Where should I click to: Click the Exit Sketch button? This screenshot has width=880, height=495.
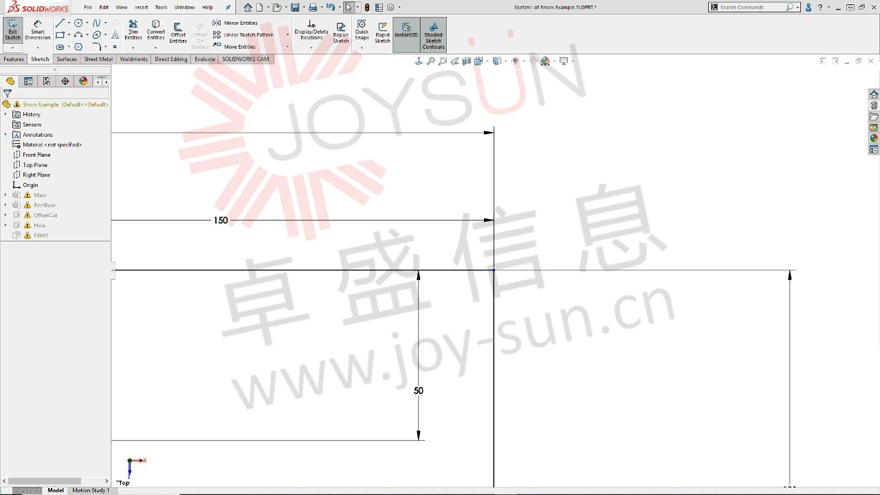[x=12, y=30]
